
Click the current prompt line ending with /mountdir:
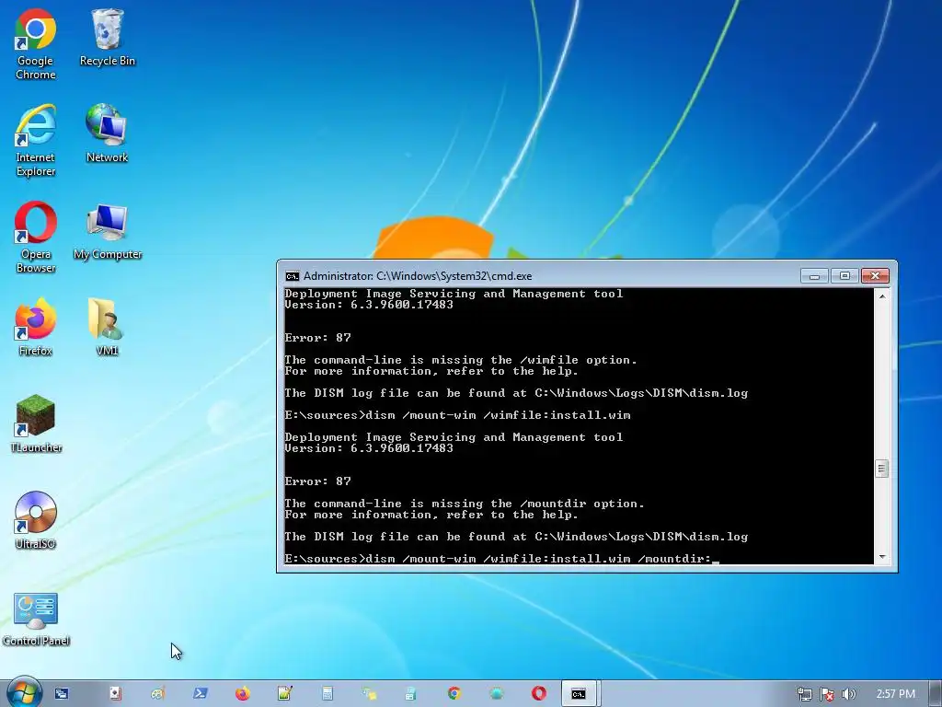click(x=501, y=559)
